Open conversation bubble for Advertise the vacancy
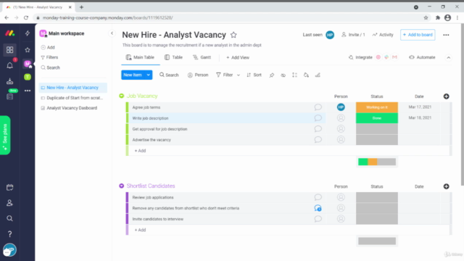Viewport: 464px width, 261px height. pyautogui.click(x=318, y=140)
